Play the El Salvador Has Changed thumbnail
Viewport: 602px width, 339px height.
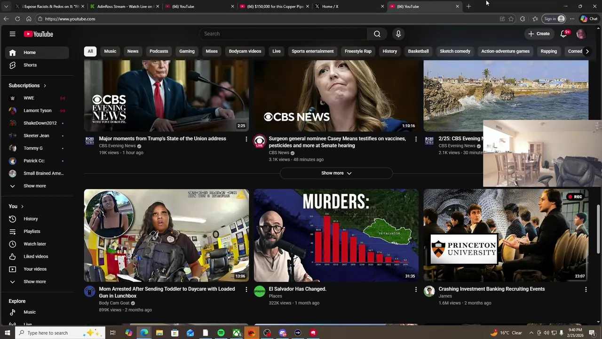(x=336, y=235)
